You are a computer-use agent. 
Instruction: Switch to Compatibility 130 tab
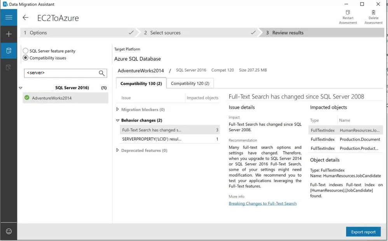point(141,84)
